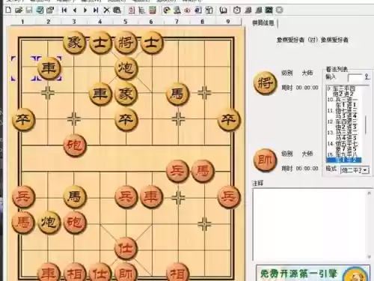Viewport: 374px width, 281px height.
Task: Select the black 卒 on file 5
Action: 126,120
